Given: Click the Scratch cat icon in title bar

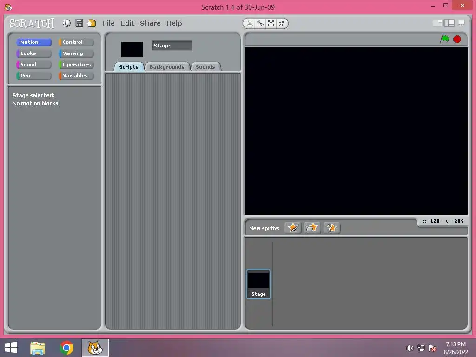Looking at the screenshot, I should (8, 7).
